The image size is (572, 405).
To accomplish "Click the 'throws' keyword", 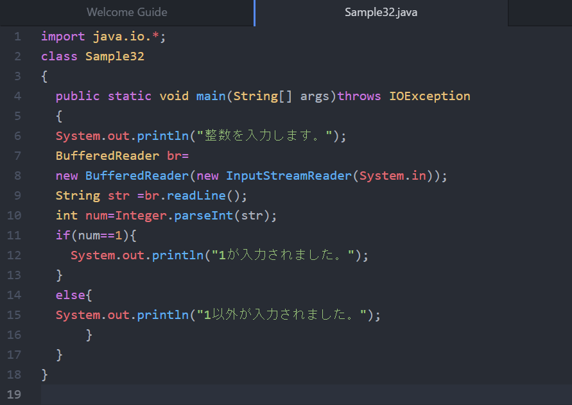I will [x=359, y=96].
